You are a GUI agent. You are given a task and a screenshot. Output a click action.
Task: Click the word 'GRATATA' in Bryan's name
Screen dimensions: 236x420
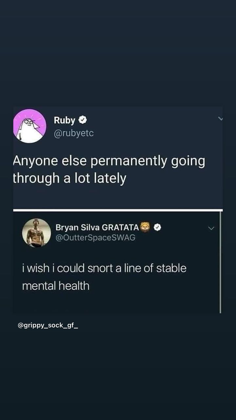tap(121, 227)
